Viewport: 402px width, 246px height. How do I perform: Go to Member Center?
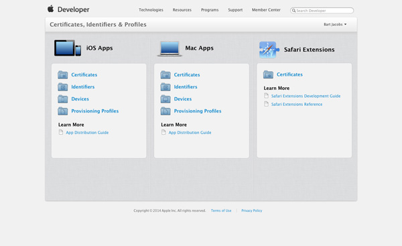266,10
